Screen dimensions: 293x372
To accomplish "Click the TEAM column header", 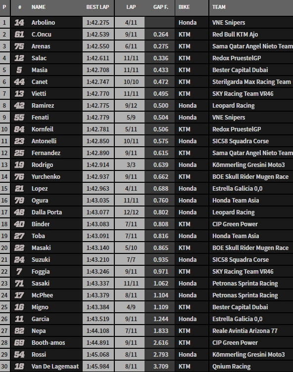I will point(219,7).
